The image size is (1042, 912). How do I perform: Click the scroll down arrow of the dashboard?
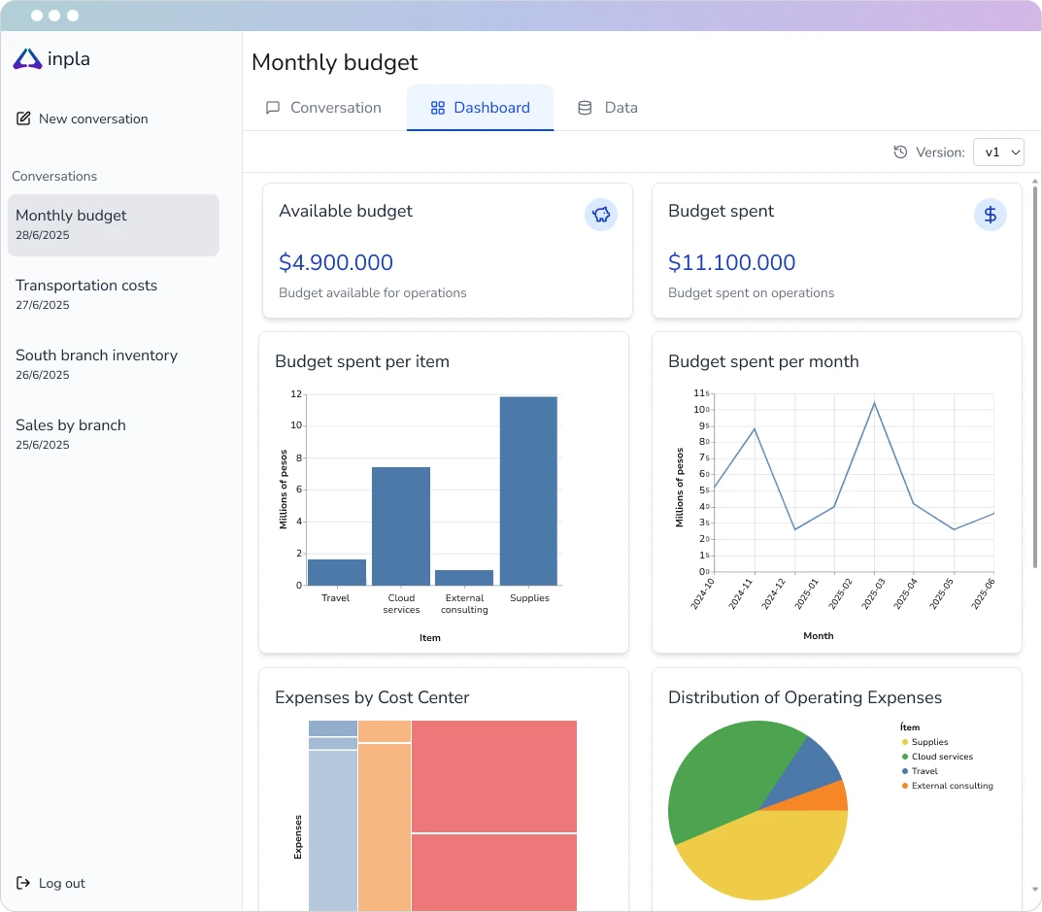pos(1034,890)
